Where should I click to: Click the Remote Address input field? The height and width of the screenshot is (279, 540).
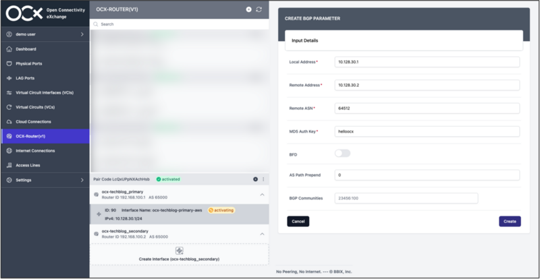(x=427, y=85)
